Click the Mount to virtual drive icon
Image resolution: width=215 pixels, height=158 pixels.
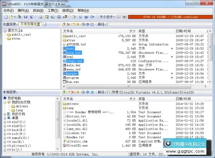click(x=53, y=17)
